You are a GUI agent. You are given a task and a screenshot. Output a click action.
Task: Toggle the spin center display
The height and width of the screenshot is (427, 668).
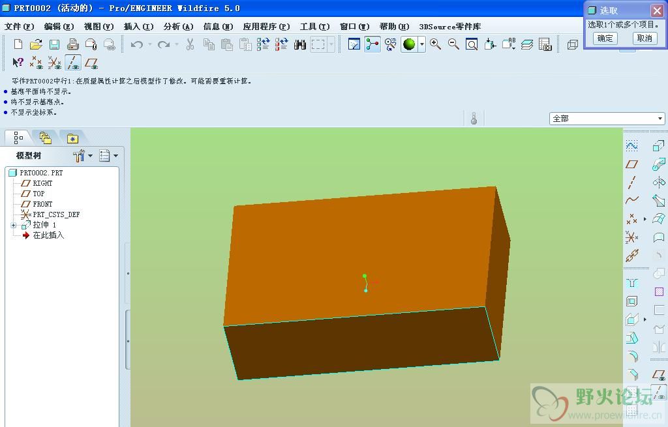point(372,44)
